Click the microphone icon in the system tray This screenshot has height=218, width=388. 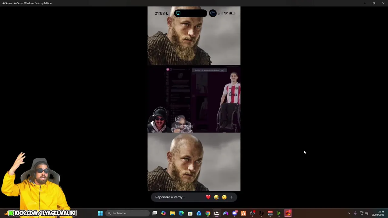tap(355, 213)
